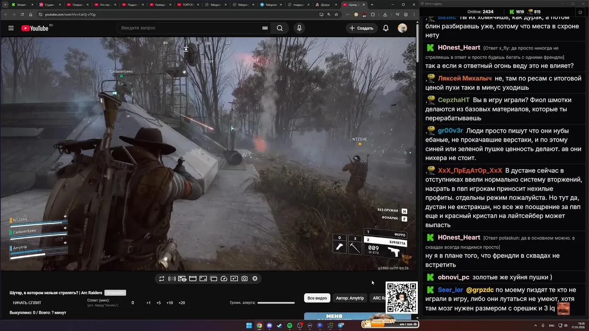This screenshot has height=331, width=589.
Task: Click the broadcast signal icon below video
Action: coord(172,279)
